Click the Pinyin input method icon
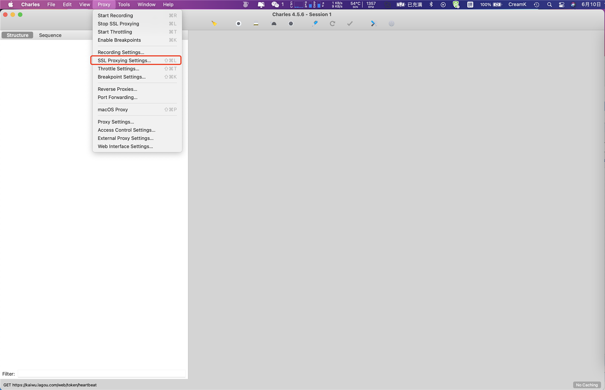 click(x=470, y=4)
